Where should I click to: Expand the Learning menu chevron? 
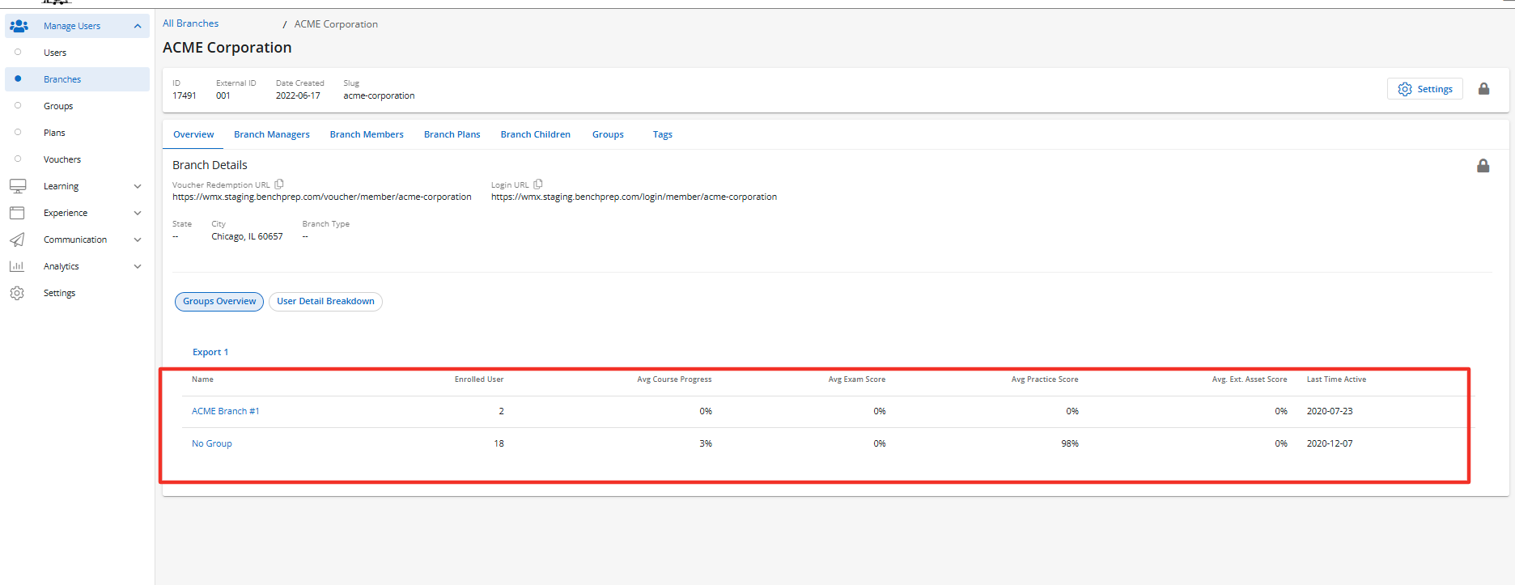(x=138, y=186)
